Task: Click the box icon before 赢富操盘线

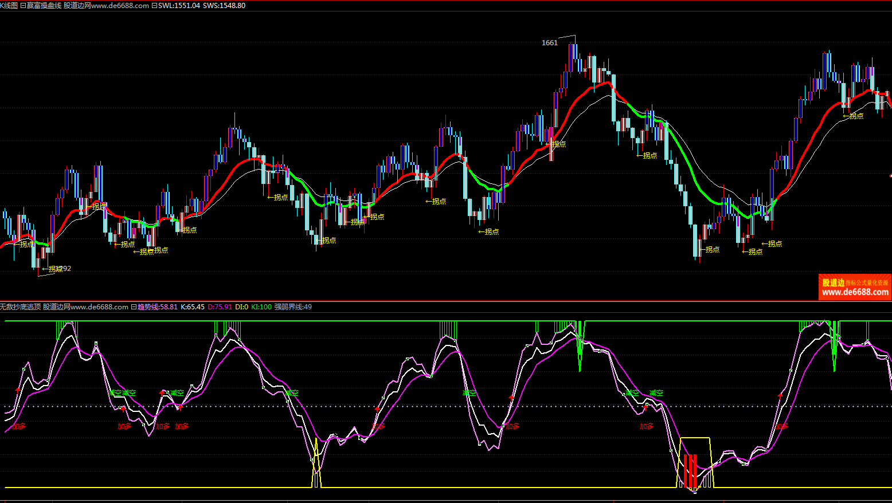Action: pos(23,6)
